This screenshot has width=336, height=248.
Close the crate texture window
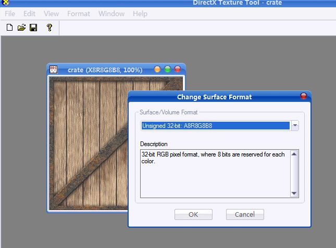178,69
